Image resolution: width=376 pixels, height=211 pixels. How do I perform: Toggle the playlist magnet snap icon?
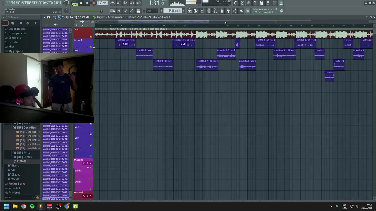click(48, 17)
